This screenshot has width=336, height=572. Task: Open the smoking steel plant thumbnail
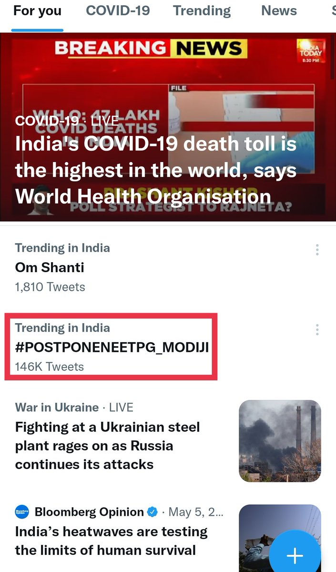pyautogui.click(x=280, y=441)
